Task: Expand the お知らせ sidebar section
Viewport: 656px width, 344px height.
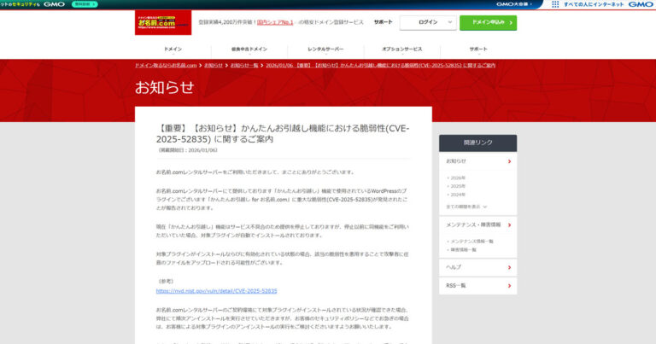Action: 509,160
